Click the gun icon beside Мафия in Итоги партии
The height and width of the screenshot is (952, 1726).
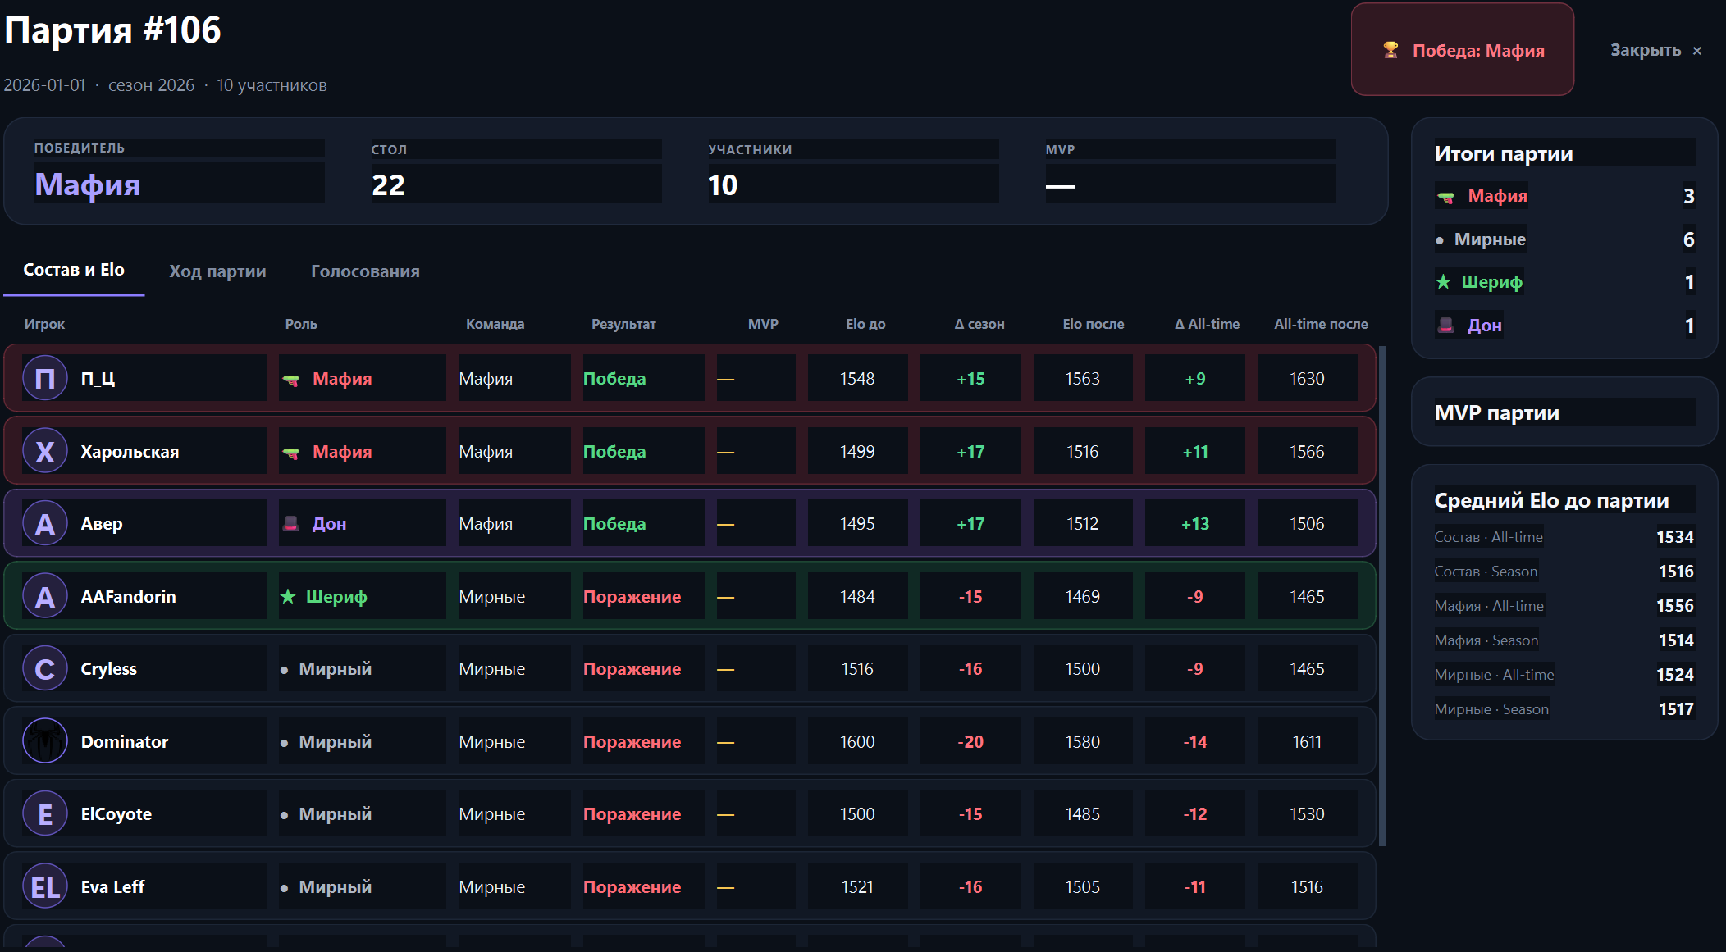[1445, 197]
